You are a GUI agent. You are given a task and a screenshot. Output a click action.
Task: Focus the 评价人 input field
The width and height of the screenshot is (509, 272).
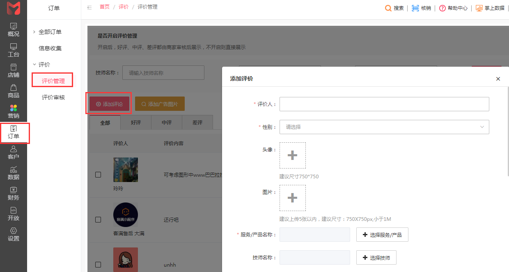[x=384, y=104]
